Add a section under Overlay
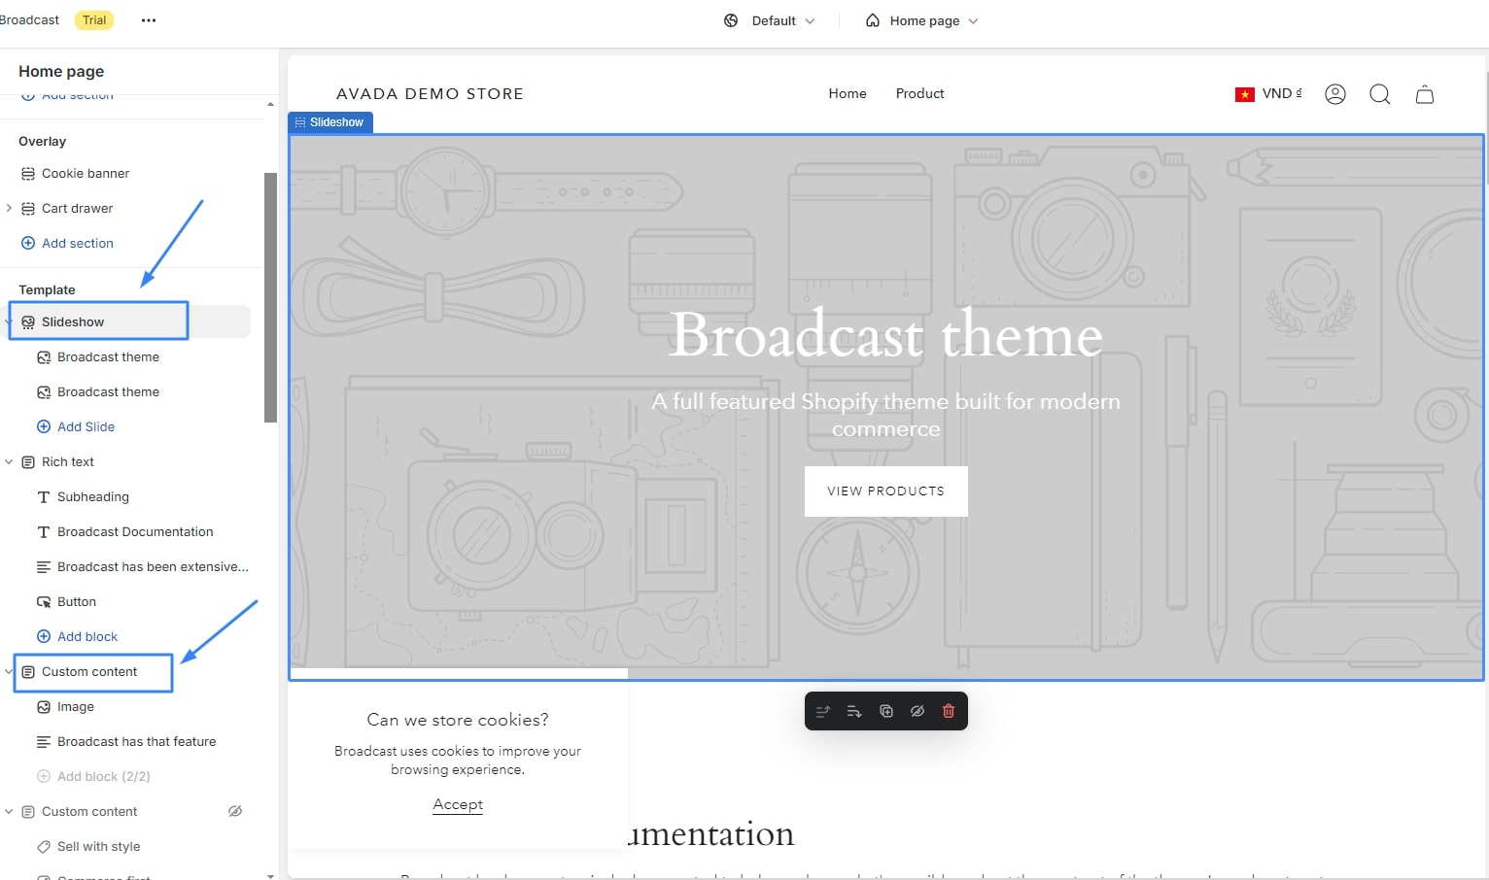Image resolution: width=1489 pixels, height=880 pixels. click(x=67, y=243)
